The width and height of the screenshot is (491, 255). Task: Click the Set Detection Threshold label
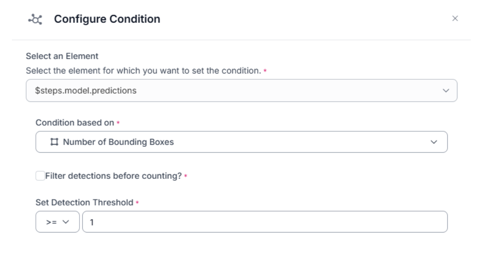[84, 202]
